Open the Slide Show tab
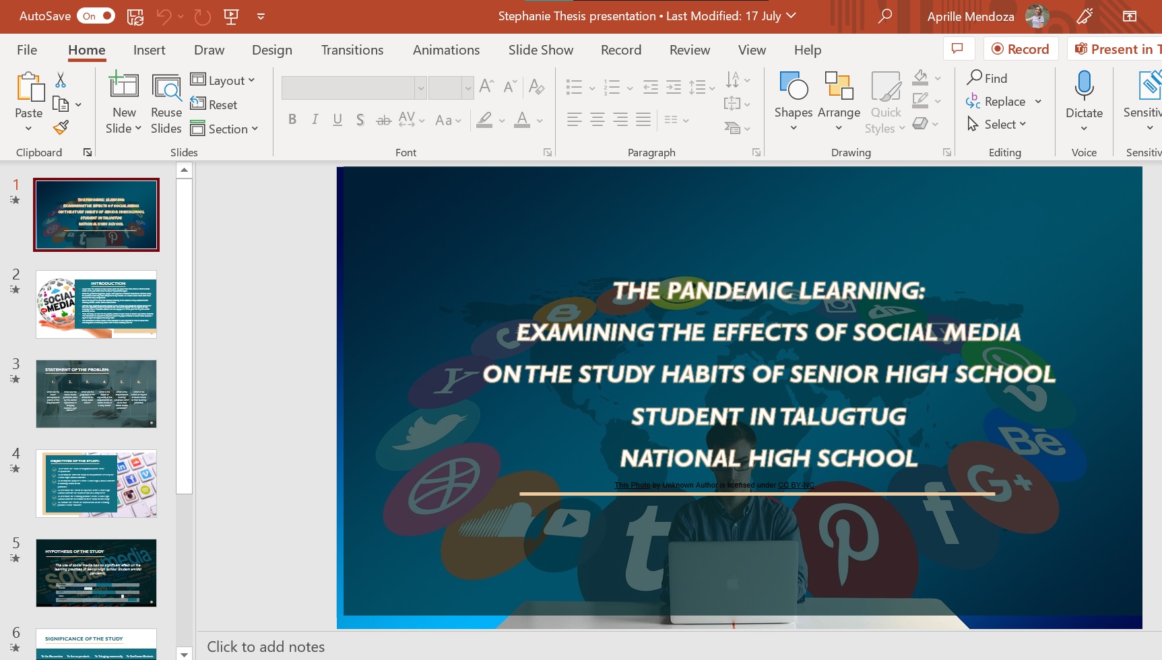 tap(540, 50)
